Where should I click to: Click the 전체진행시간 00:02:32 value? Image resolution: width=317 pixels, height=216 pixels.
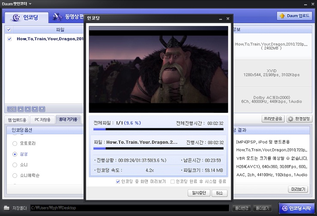pos(215,123)
